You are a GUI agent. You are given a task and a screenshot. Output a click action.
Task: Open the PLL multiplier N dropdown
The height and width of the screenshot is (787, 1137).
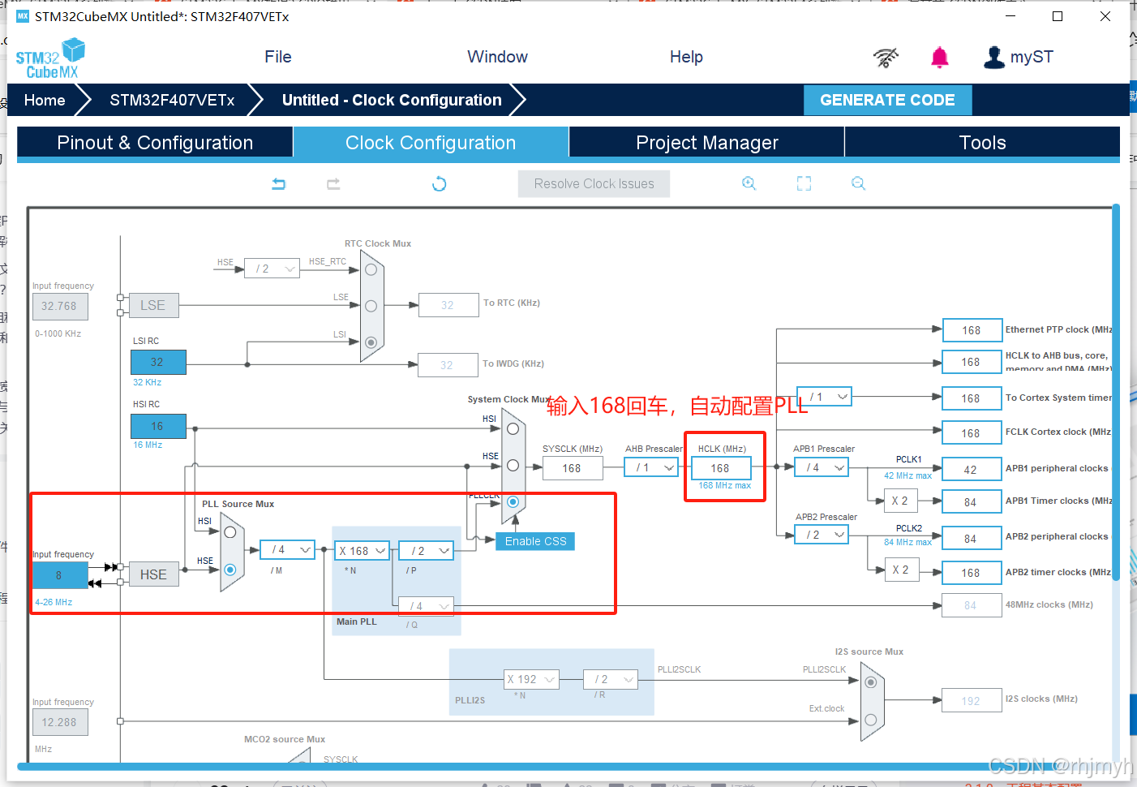tap(362, 550)
